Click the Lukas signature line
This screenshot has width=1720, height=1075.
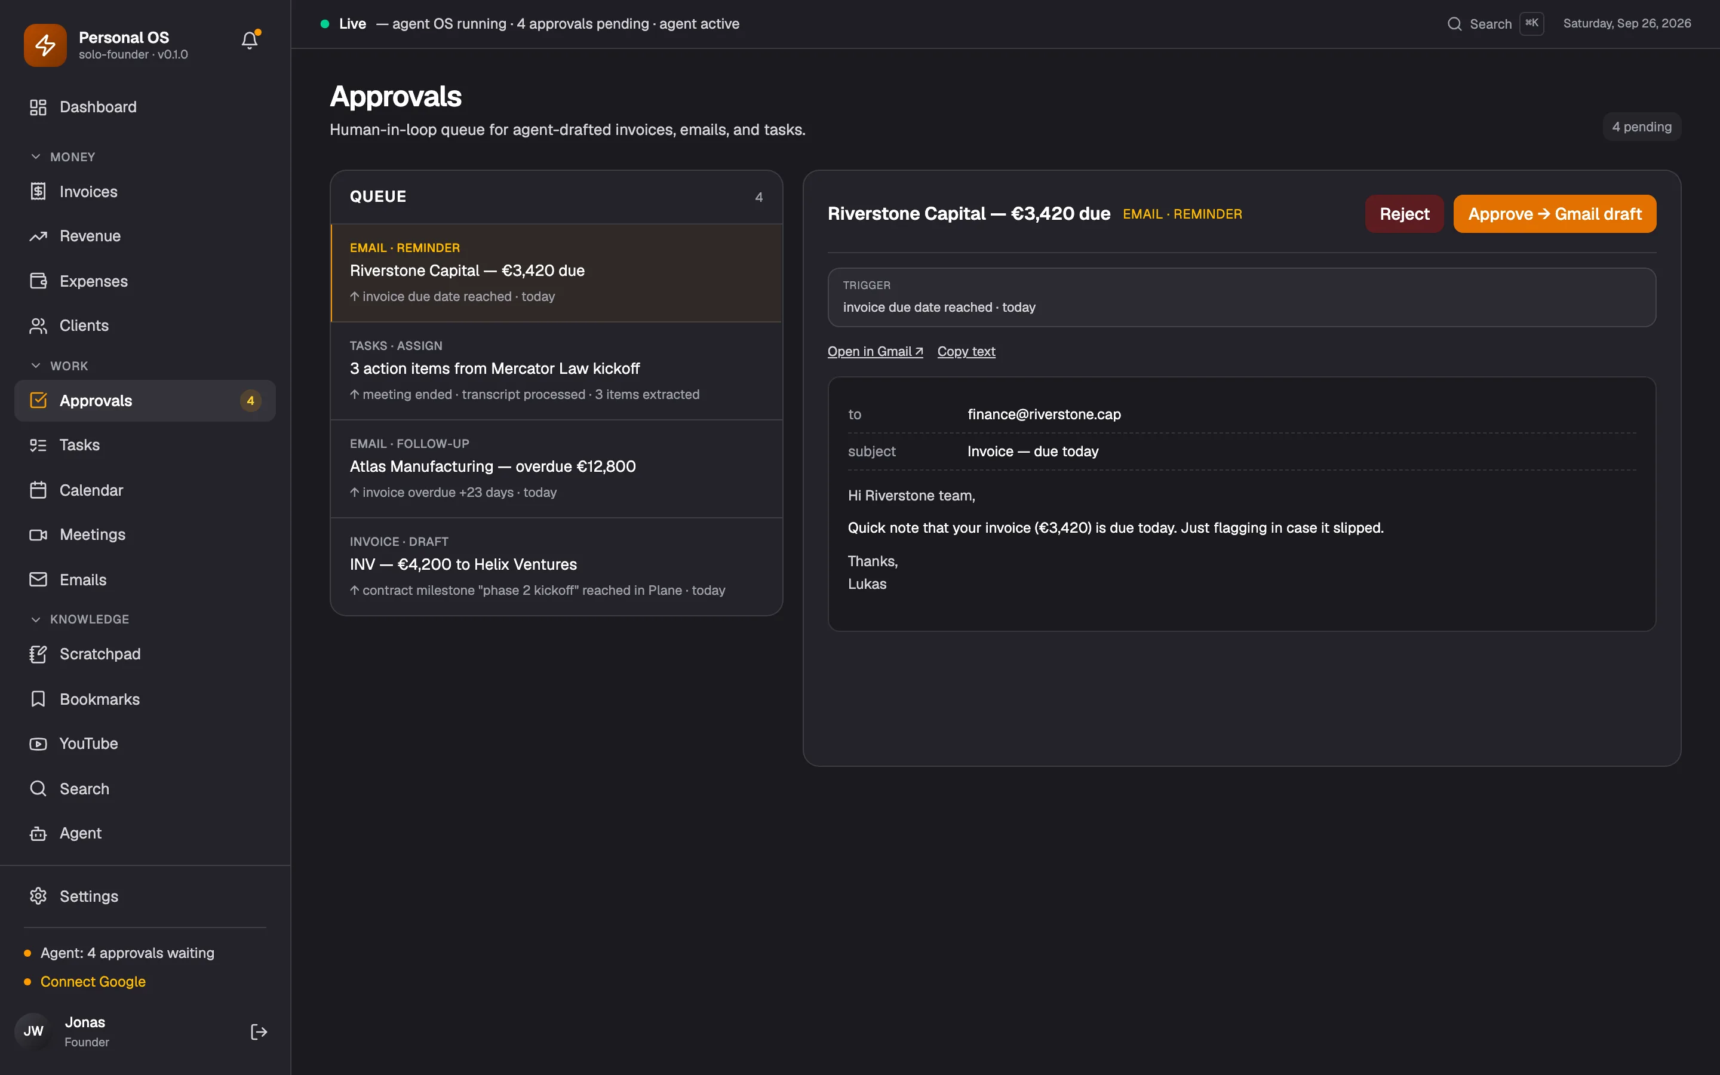click(867, 583)
